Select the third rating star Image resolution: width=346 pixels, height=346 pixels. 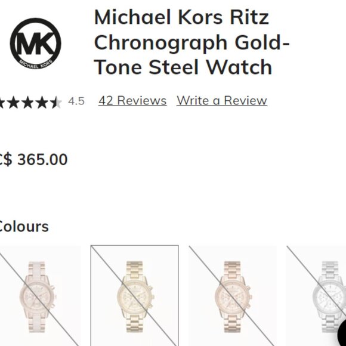pos(28,103)
